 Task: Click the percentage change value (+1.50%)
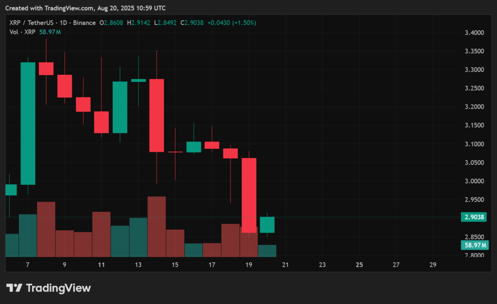coord(243,22)
